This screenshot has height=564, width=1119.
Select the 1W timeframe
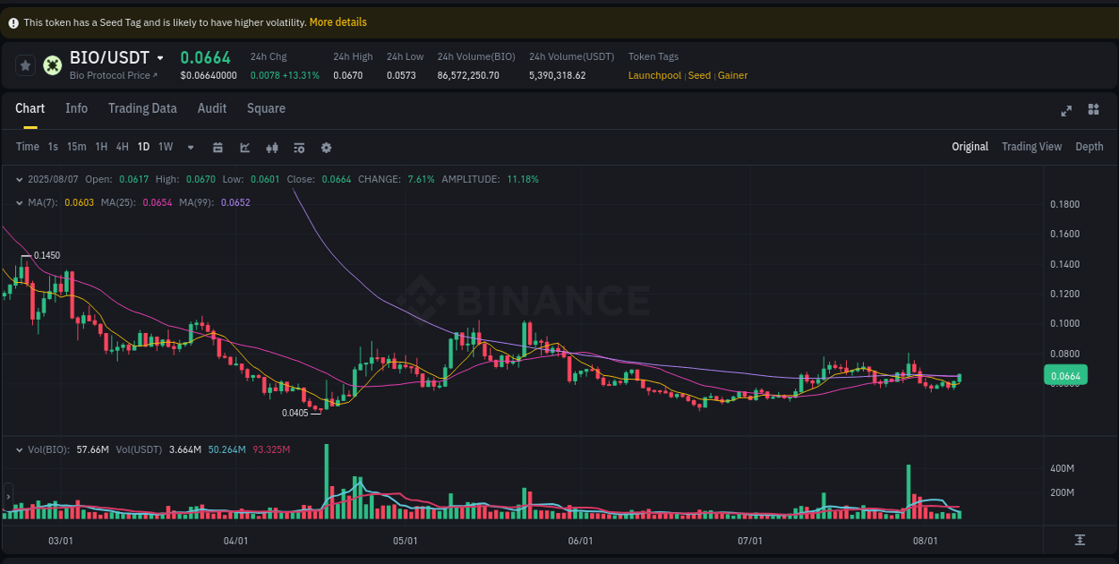[165, 146]
